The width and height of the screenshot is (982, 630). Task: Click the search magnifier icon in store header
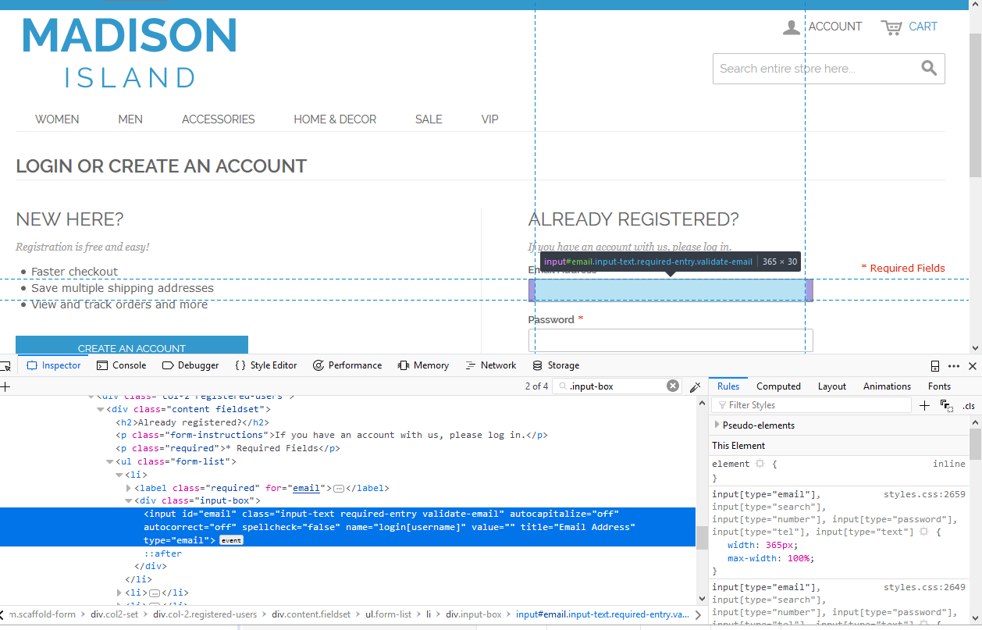928,69
